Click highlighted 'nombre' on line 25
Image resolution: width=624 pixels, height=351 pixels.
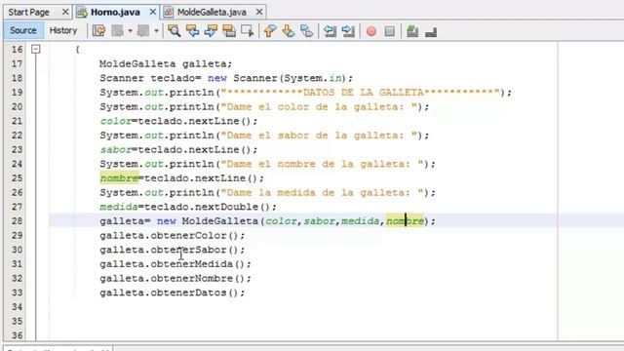119,178
